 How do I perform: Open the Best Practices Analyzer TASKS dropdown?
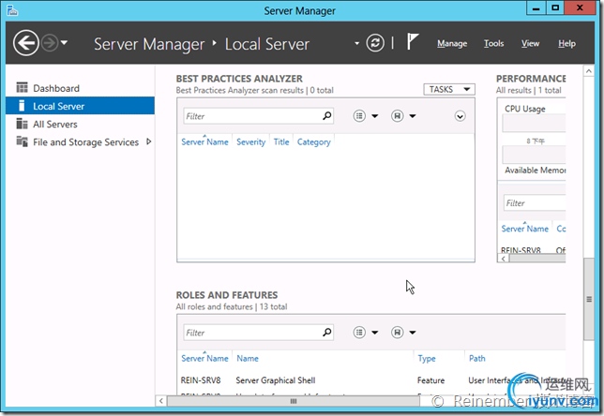point(449,89)
